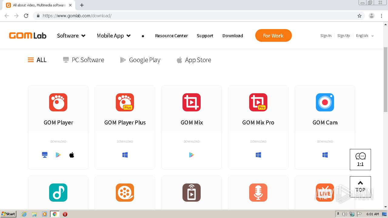The width and height of the screenshot is (388, 218).
Task: Close the GOM Lab browser tab
Action: click(x=70, y=5)
